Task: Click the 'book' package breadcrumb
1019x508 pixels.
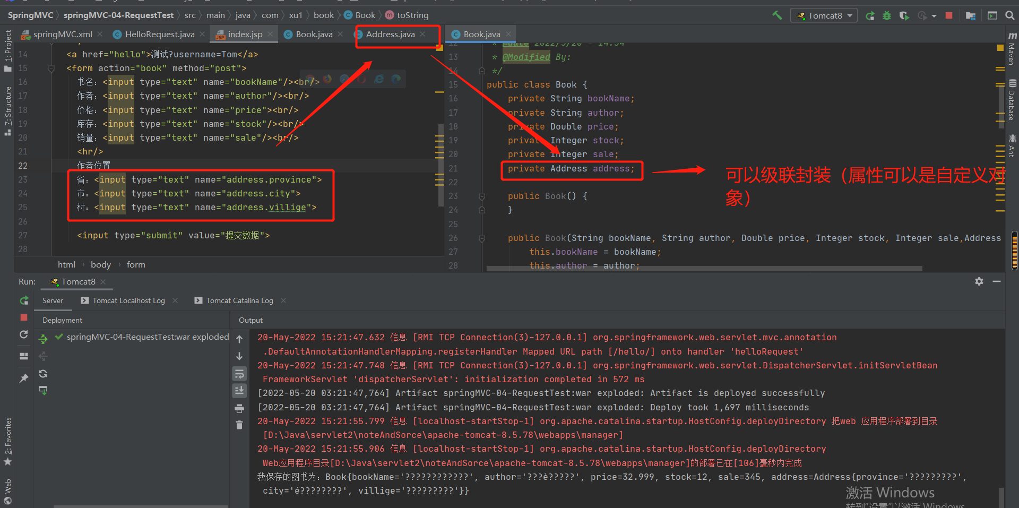Action: pyautogui.click(x=324, y=15)
